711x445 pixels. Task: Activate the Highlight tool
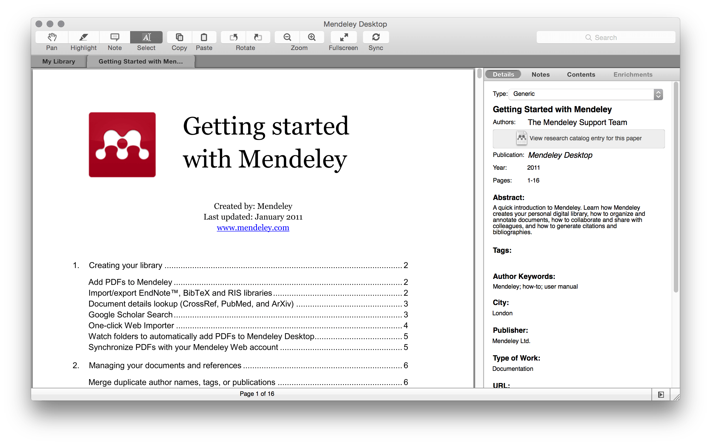84,37
